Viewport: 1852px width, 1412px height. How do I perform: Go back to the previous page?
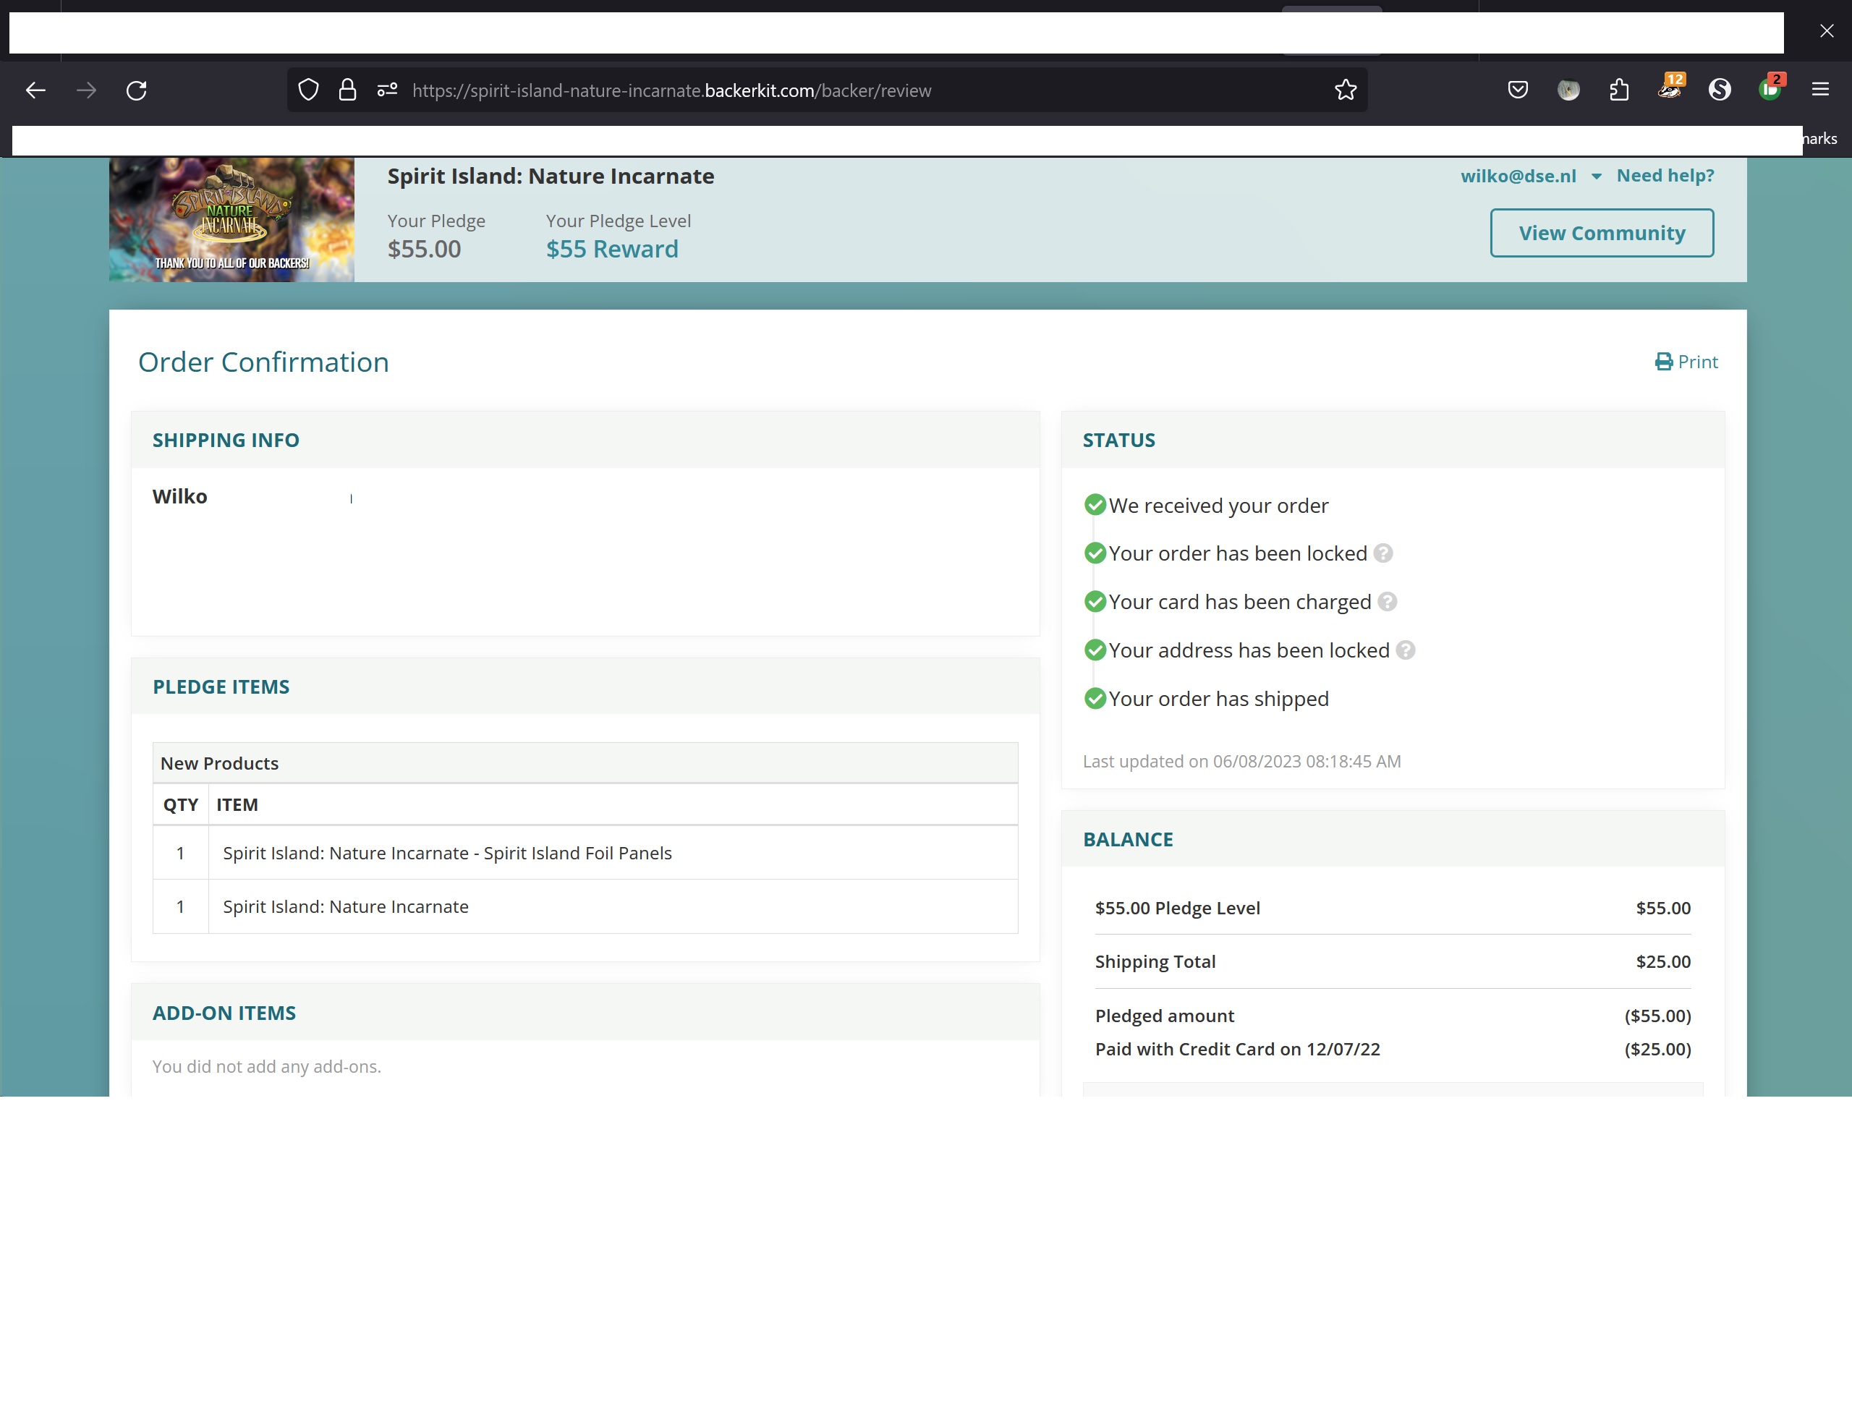point(35,90)
